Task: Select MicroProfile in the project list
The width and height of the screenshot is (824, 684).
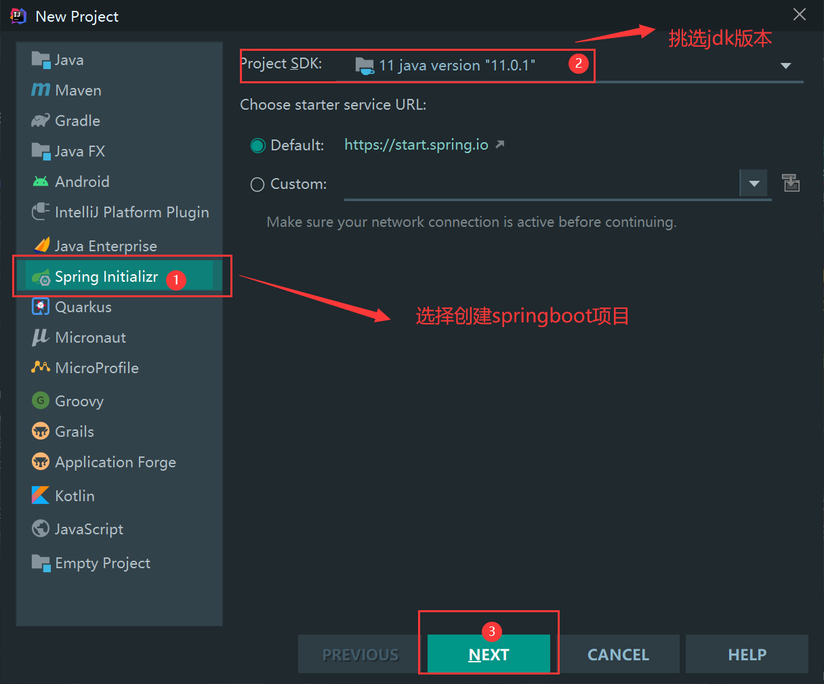Action: pyautogui.click(x=97, y=368)
